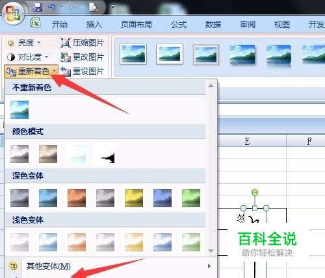Choose sepia color mode
Screen dimensions: 325x278
(x=48, y=154)
